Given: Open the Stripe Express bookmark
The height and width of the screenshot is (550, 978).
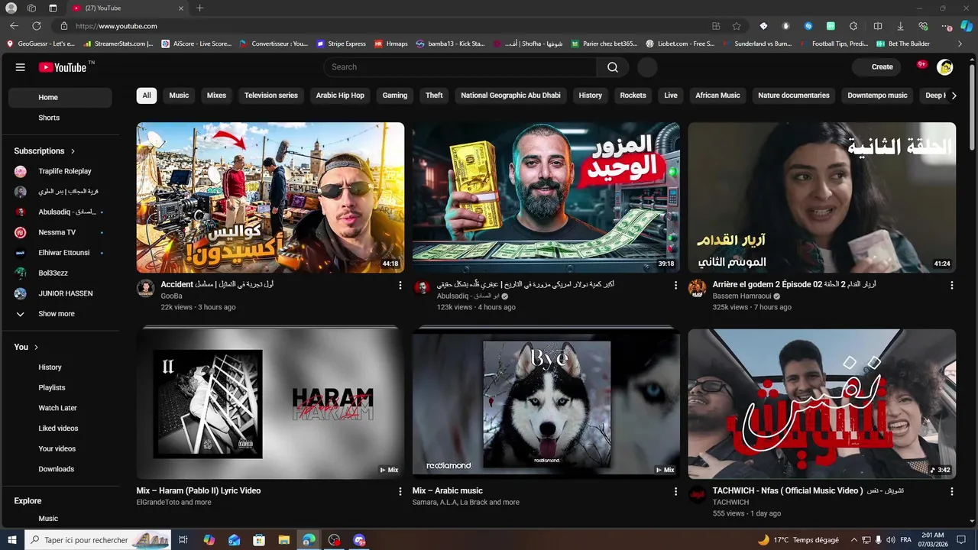Looking at the screenshot, I should (341, 44).
